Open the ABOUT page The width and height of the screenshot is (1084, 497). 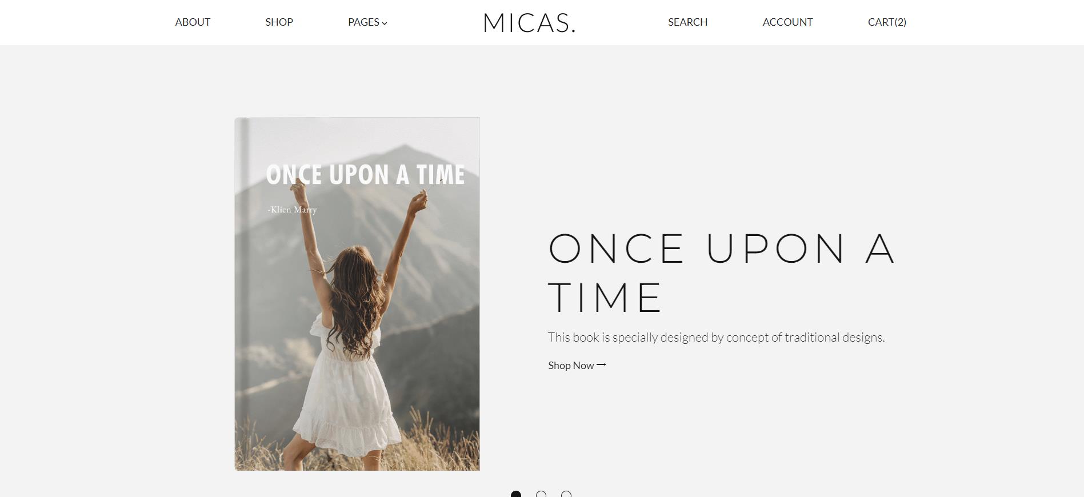(x=193, y=22)
